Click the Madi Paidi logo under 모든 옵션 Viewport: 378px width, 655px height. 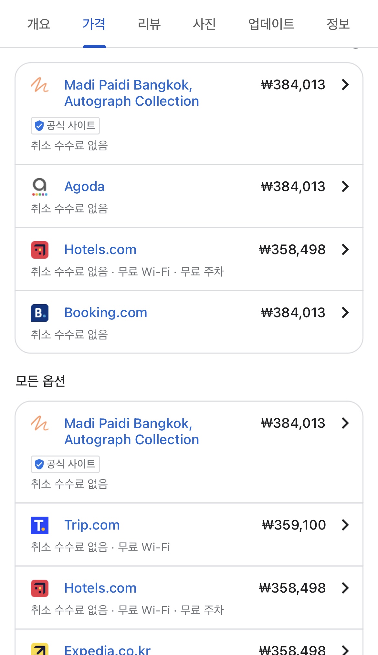(x=40, y=424)
